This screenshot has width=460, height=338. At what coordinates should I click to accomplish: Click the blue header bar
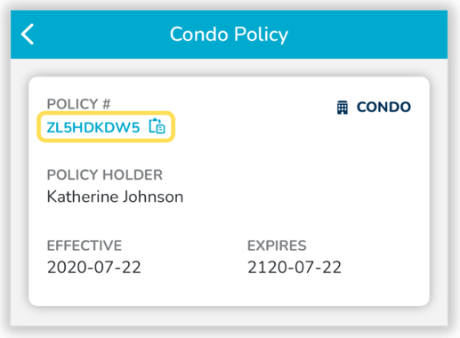click(x=229, y=35)
